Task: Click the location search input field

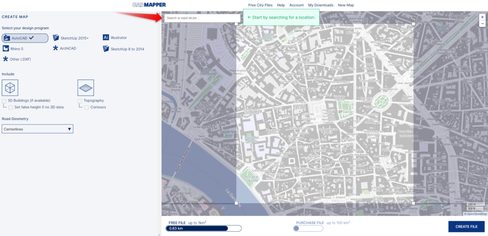Action: point(202,18)
